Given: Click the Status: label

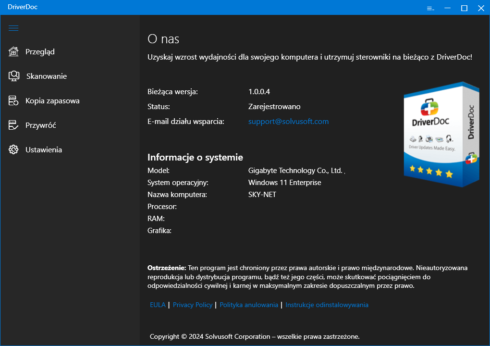Looking at the screenshot, I should click(x=159, y=107).
